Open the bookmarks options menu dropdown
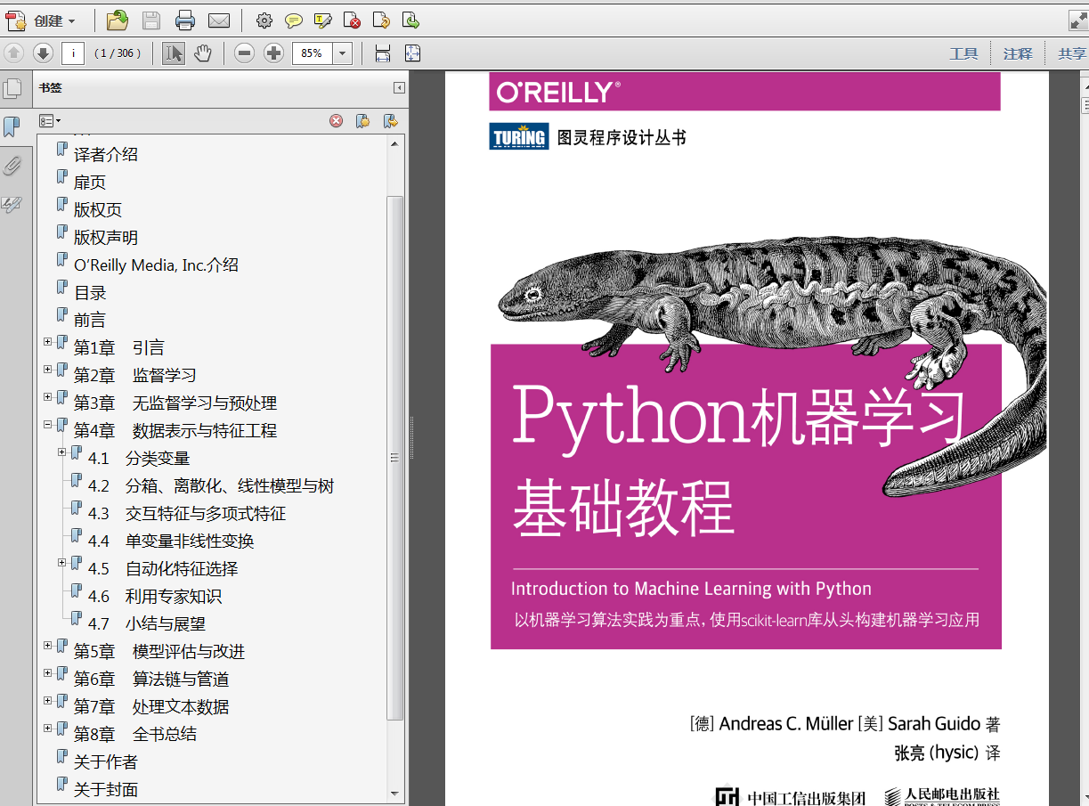This screenshot has height=806, width=1089. [x=50, y=121]
